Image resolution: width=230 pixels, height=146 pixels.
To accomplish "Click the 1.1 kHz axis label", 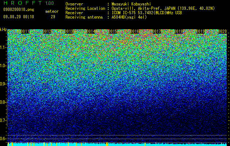I will [3, 47].
